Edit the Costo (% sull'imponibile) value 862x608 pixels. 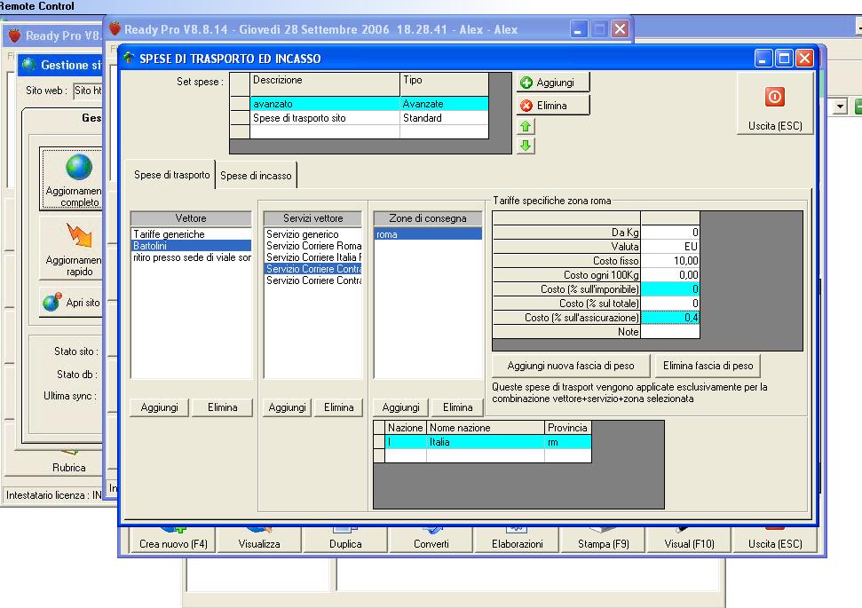click(670, 289)
